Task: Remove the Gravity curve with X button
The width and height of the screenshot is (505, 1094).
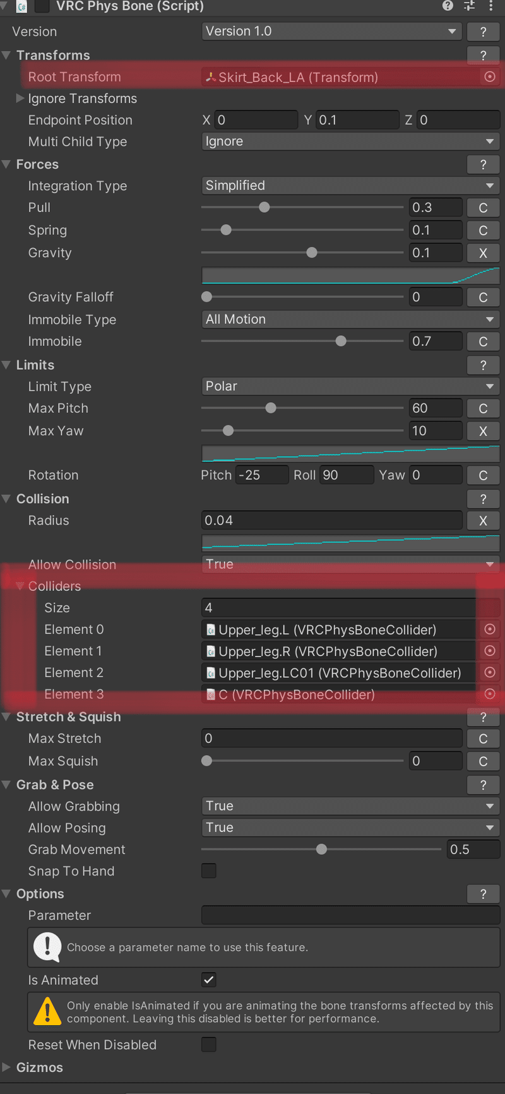Action: (484, 253)
